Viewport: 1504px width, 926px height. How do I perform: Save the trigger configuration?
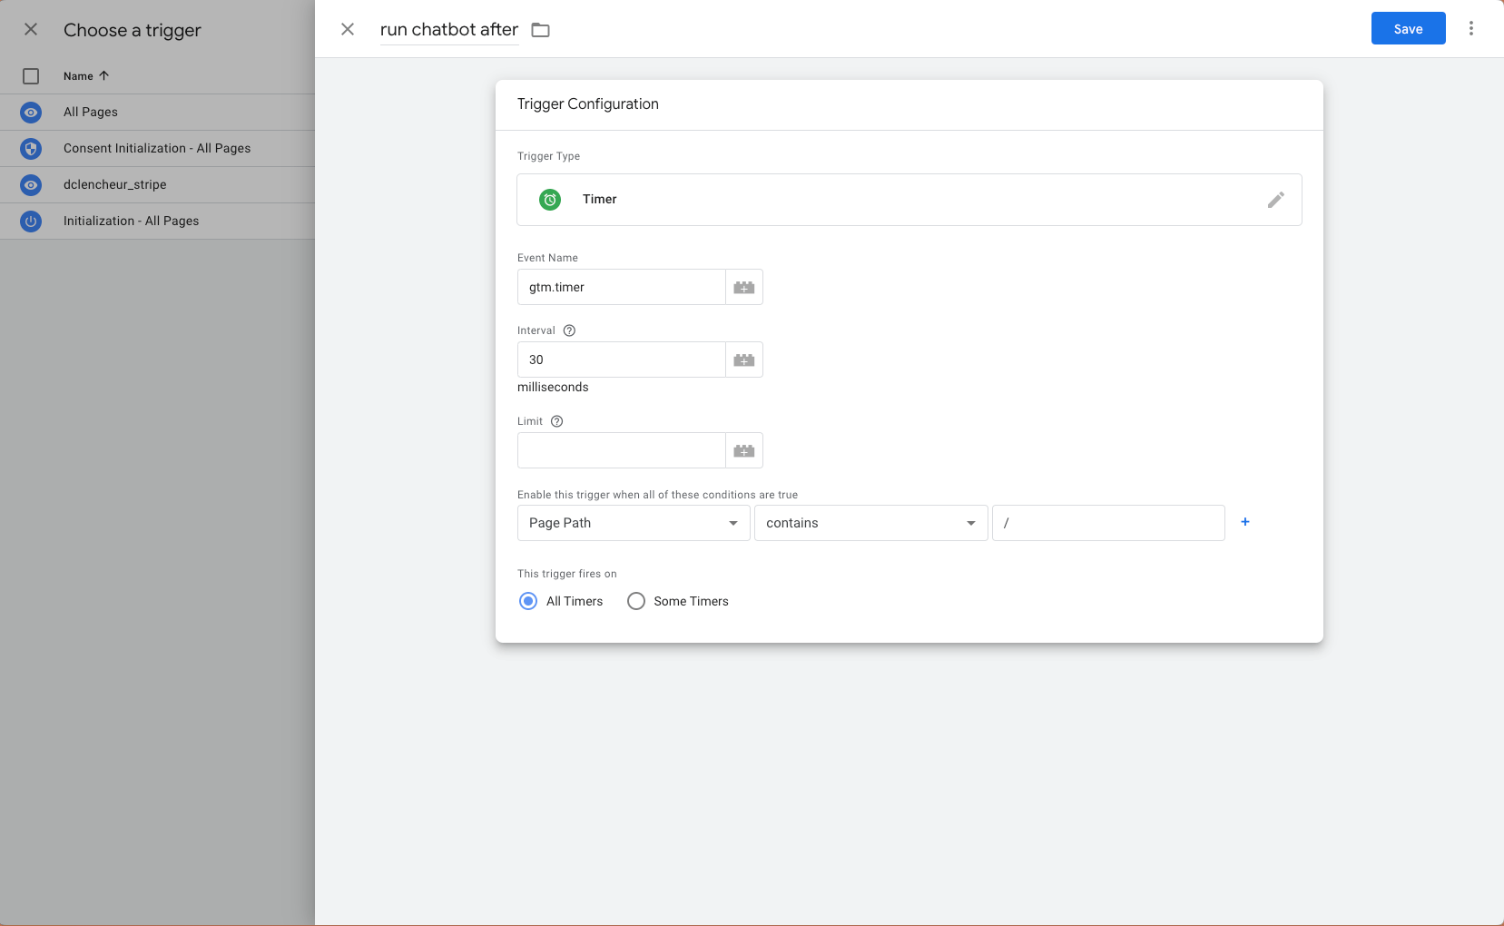1408,29
